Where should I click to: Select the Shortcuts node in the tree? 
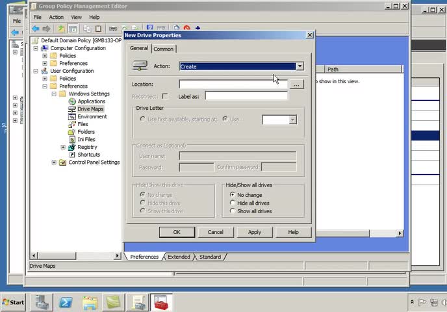(x=88, y=155)
